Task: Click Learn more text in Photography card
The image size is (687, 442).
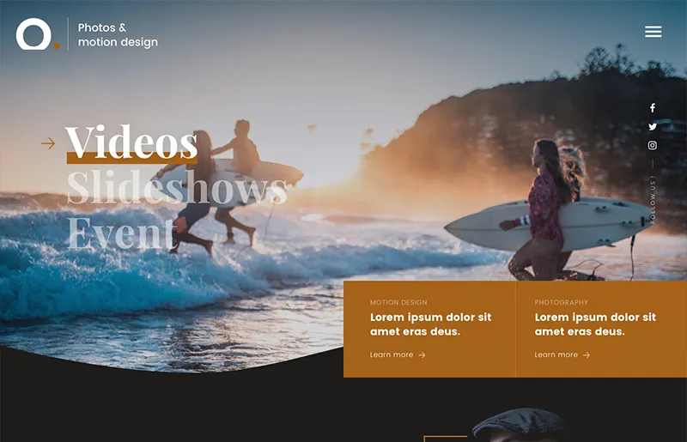Action: tap(556, 355)
